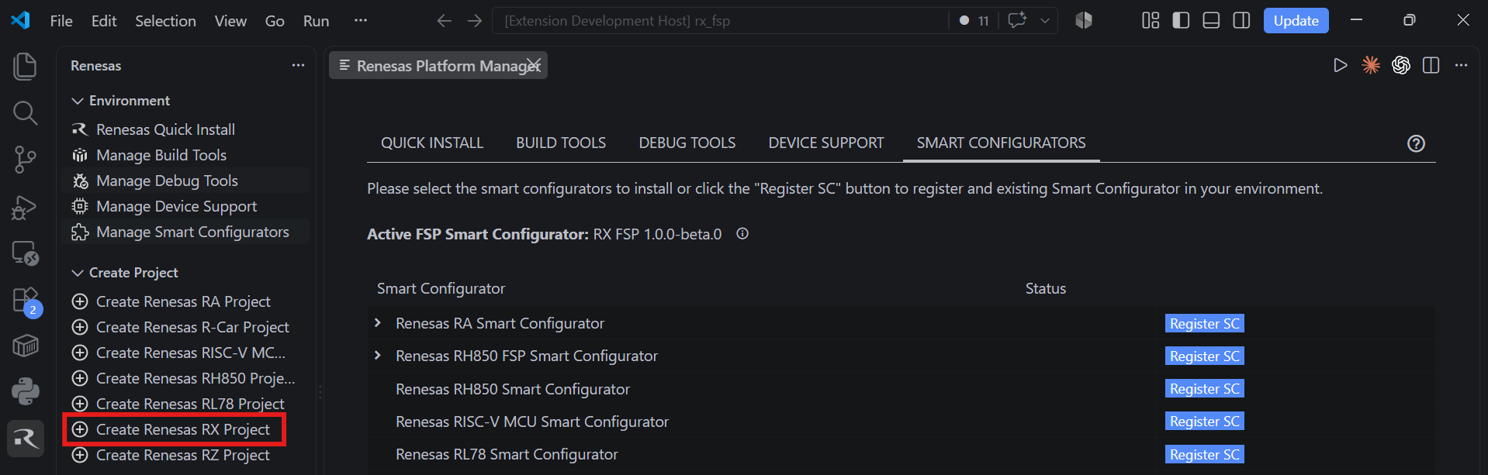Image resolution: width=1488 pixels, height=475 pixels.
Task: Click the Run play icon in editor toolbar
Action: click(1340, 65)
